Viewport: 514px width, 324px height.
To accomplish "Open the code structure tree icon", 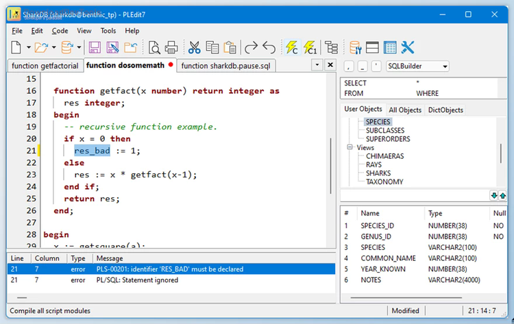I will coord(331,47).
